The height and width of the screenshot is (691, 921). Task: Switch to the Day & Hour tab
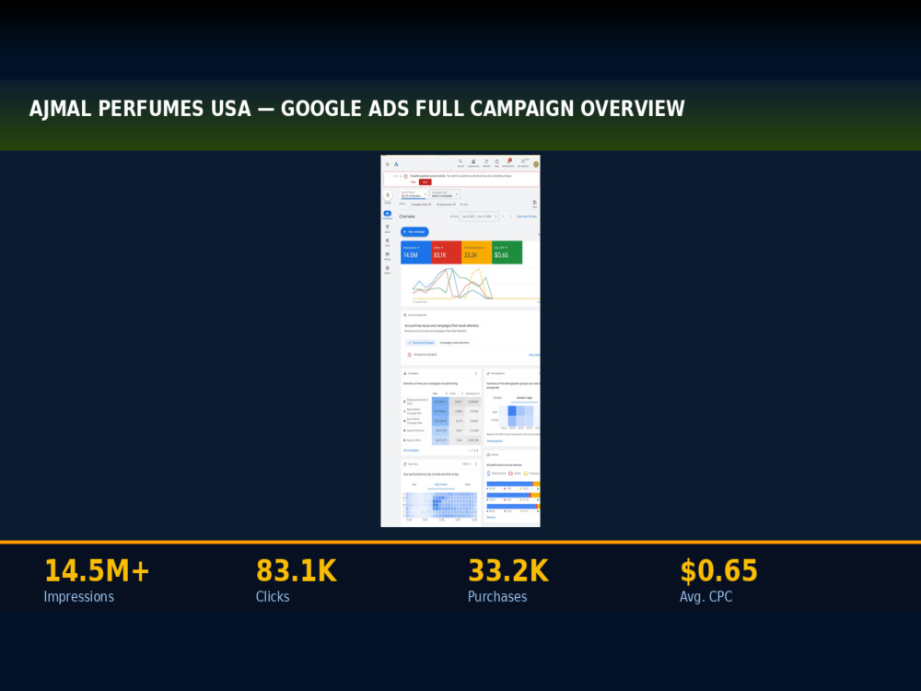440,485
